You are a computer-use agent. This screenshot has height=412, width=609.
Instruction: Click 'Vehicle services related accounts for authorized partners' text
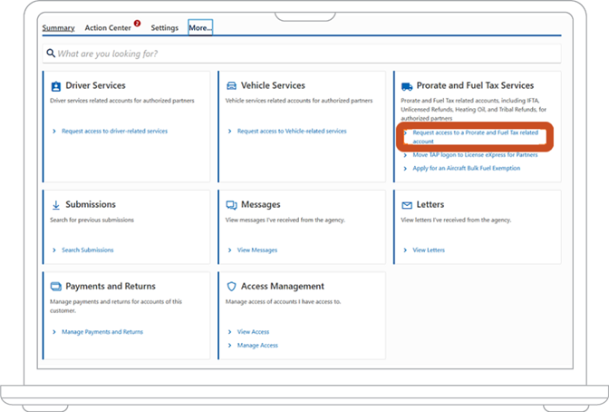(299, 101)
